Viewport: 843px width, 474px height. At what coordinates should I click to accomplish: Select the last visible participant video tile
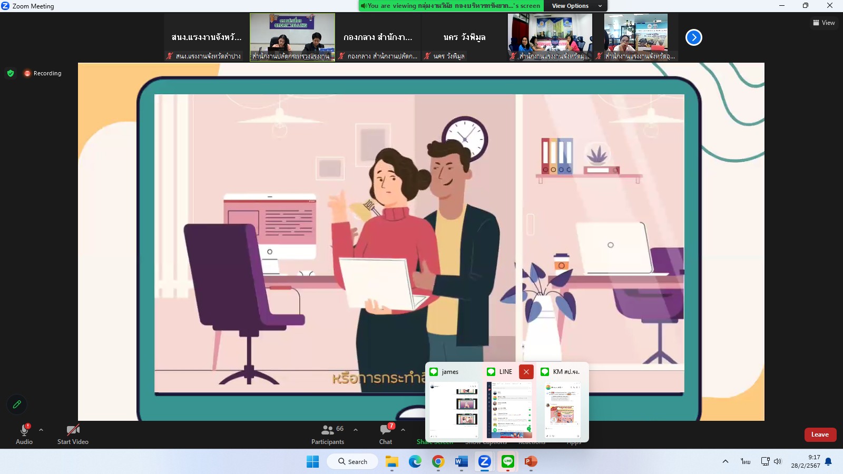[636, 37]
